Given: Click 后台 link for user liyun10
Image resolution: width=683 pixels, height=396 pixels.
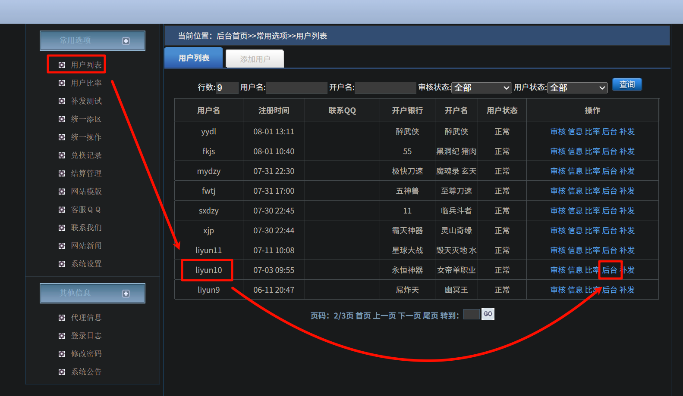Looking at the screenshot, I should click(609, 270).
